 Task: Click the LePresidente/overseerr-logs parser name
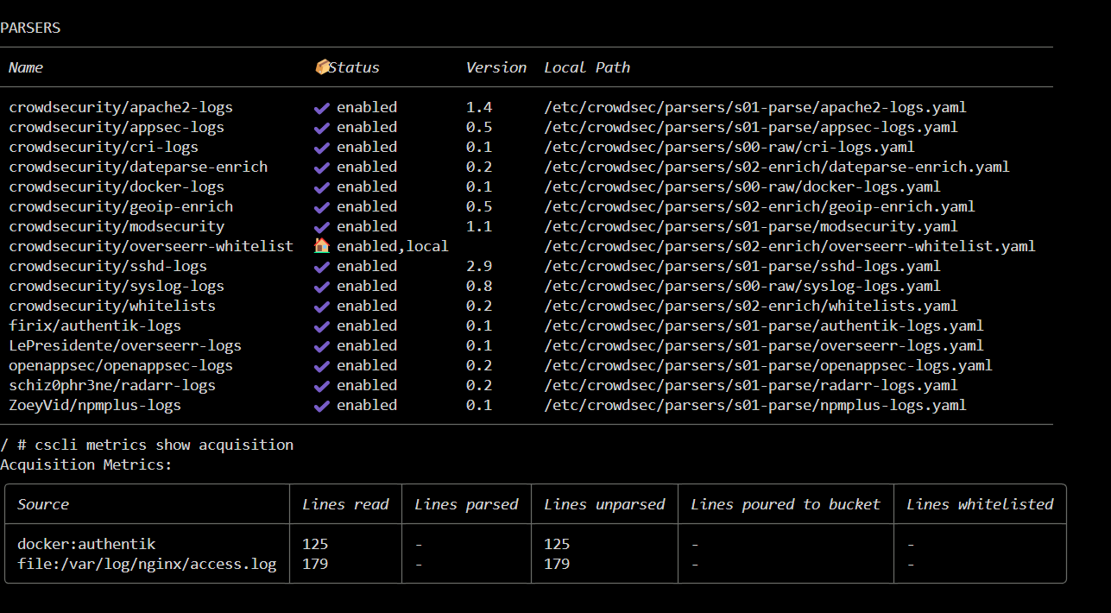(125, 346)
